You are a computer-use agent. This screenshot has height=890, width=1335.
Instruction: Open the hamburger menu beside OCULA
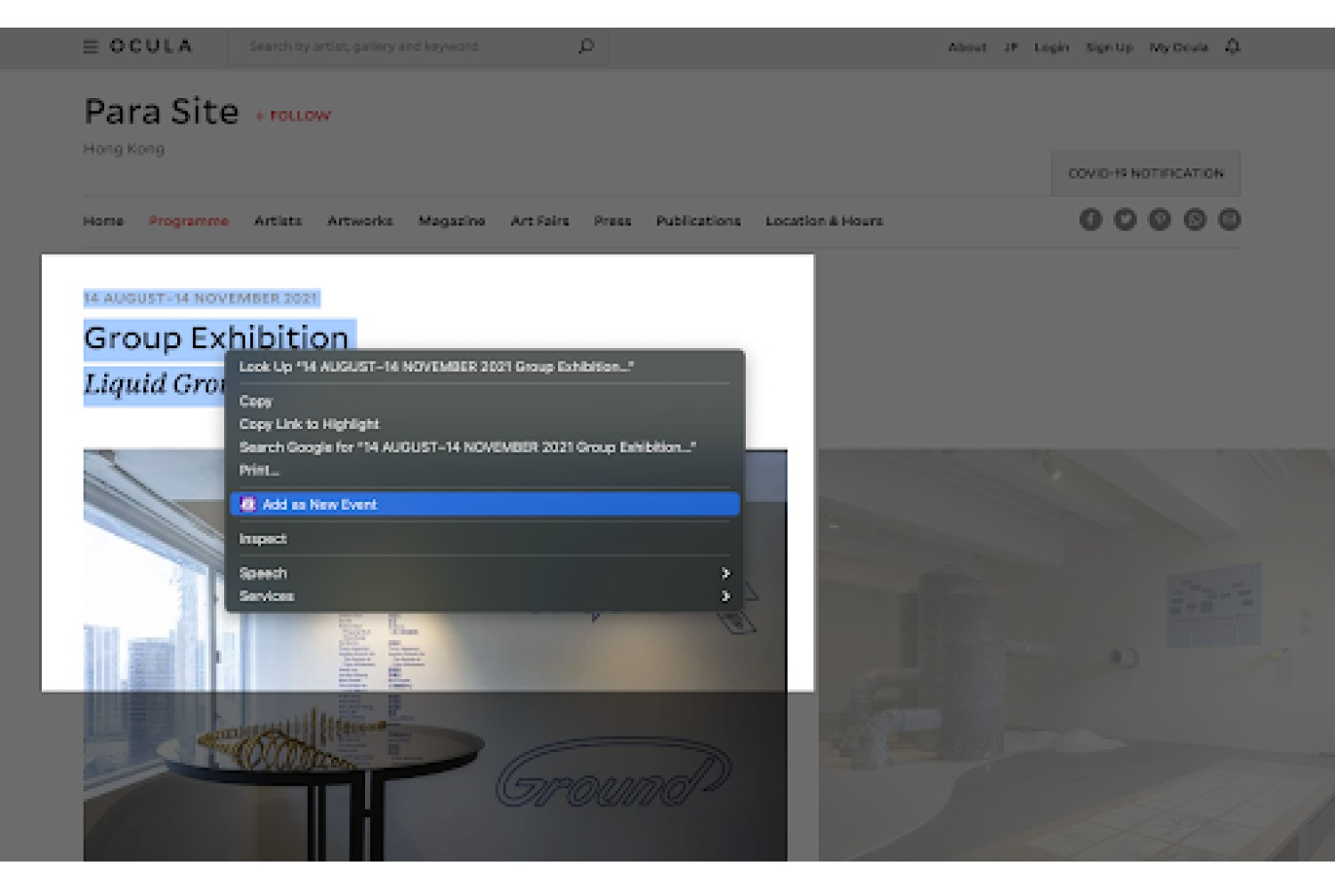click(91, 46)
